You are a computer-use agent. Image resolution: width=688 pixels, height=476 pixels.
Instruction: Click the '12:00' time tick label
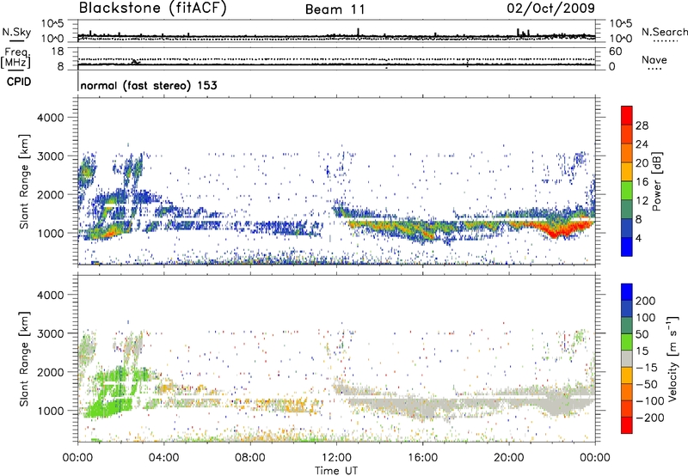tap(336, 458)
